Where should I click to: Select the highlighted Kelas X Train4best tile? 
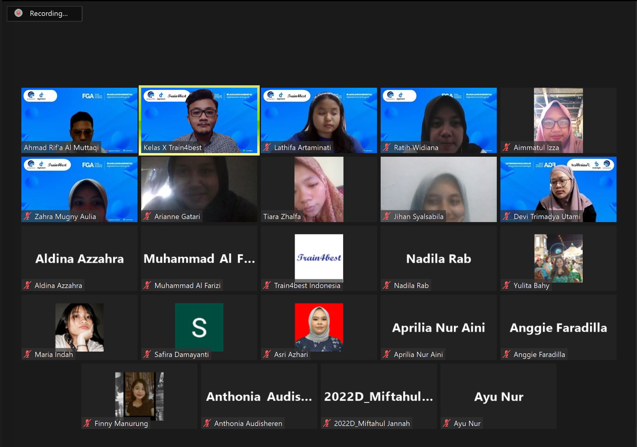coord(199,121)
